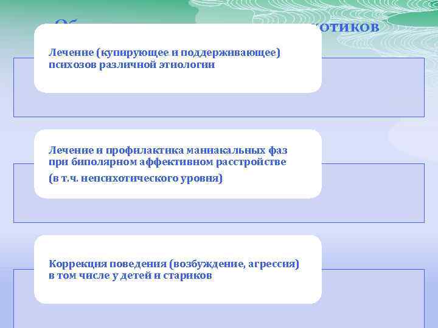The height and width of the screenshot is (328, 438).
Task: Click the line 'психозов различной этиологии'
Action: [132, 65]
